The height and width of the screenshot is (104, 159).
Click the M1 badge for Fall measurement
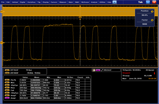coord(7,90)
